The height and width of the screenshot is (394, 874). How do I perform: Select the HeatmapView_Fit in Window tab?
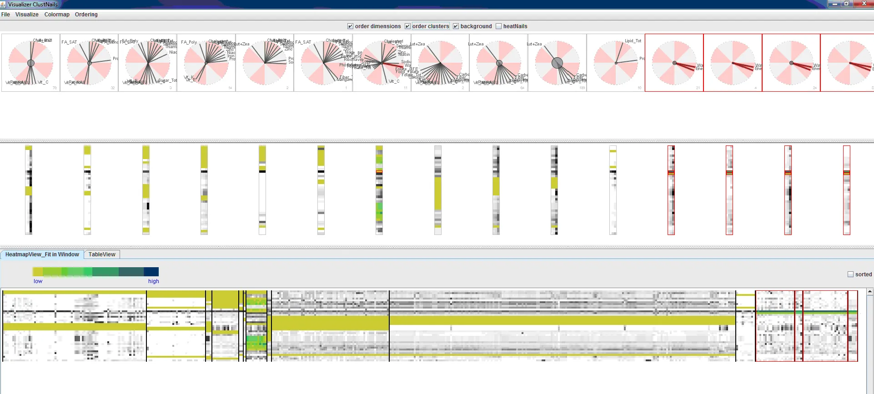[x=42, y=254]
